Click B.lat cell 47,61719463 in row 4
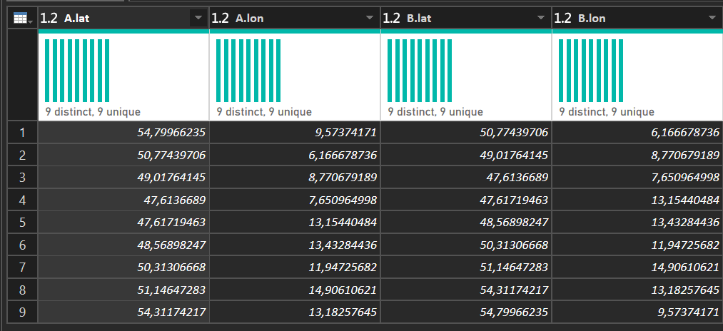723x331 pixels. point(466,200)
